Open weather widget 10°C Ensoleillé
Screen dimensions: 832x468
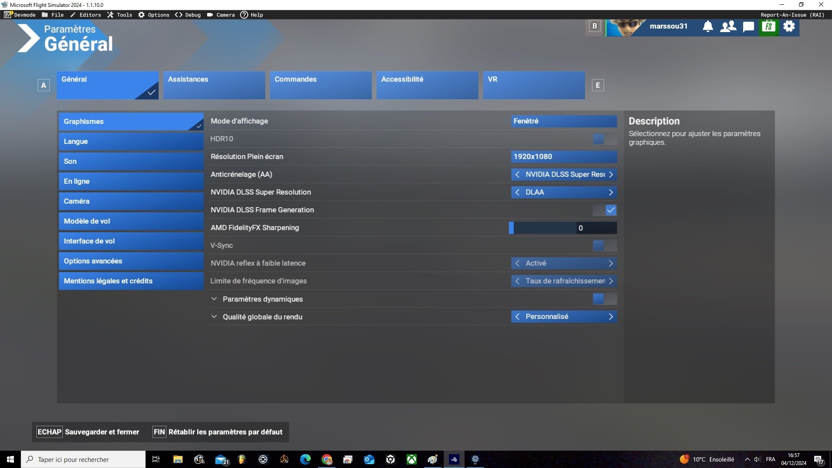click(707, 459)
